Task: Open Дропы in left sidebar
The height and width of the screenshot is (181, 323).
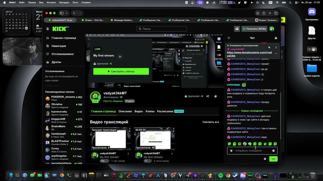Action: tap(56, 62)
